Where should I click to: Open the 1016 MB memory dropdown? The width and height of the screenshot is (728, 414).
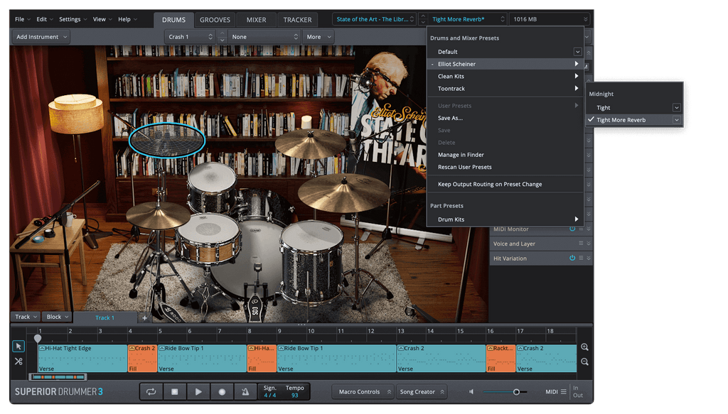pos(550,19)
